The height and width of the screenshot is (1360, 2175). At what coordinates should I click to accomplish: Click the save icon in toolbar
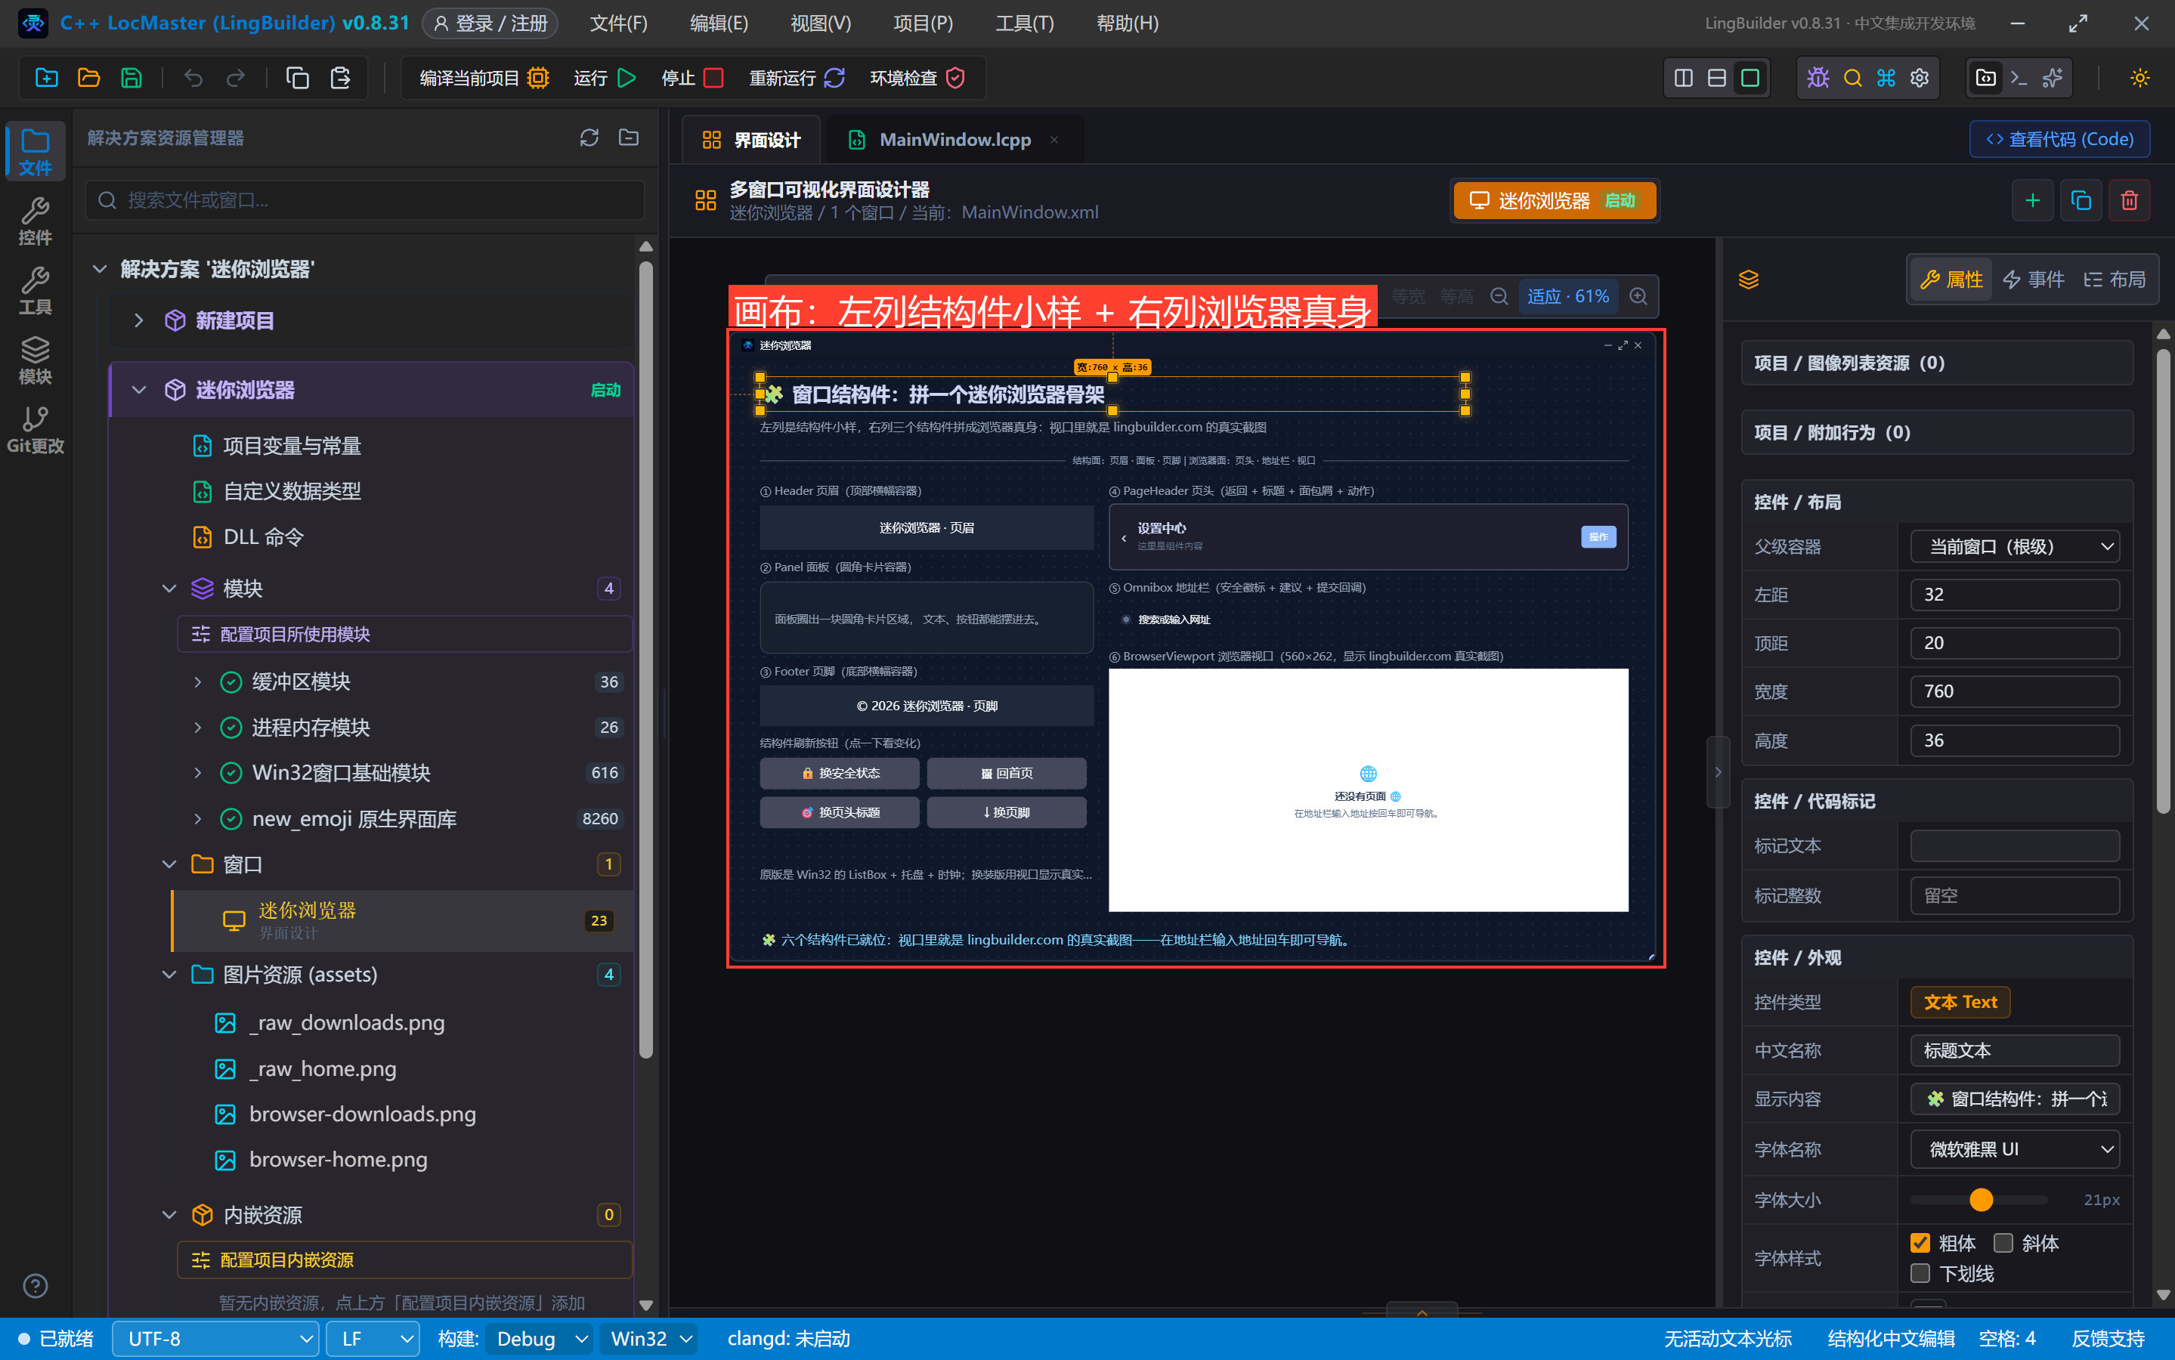tap(131, 79)
